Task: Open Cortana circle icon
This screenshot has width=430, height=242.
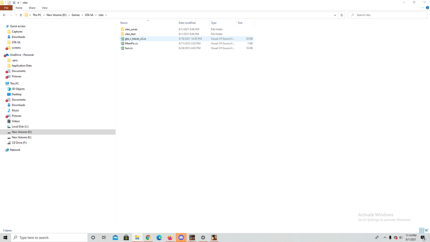Action: [x=93, y=238]
